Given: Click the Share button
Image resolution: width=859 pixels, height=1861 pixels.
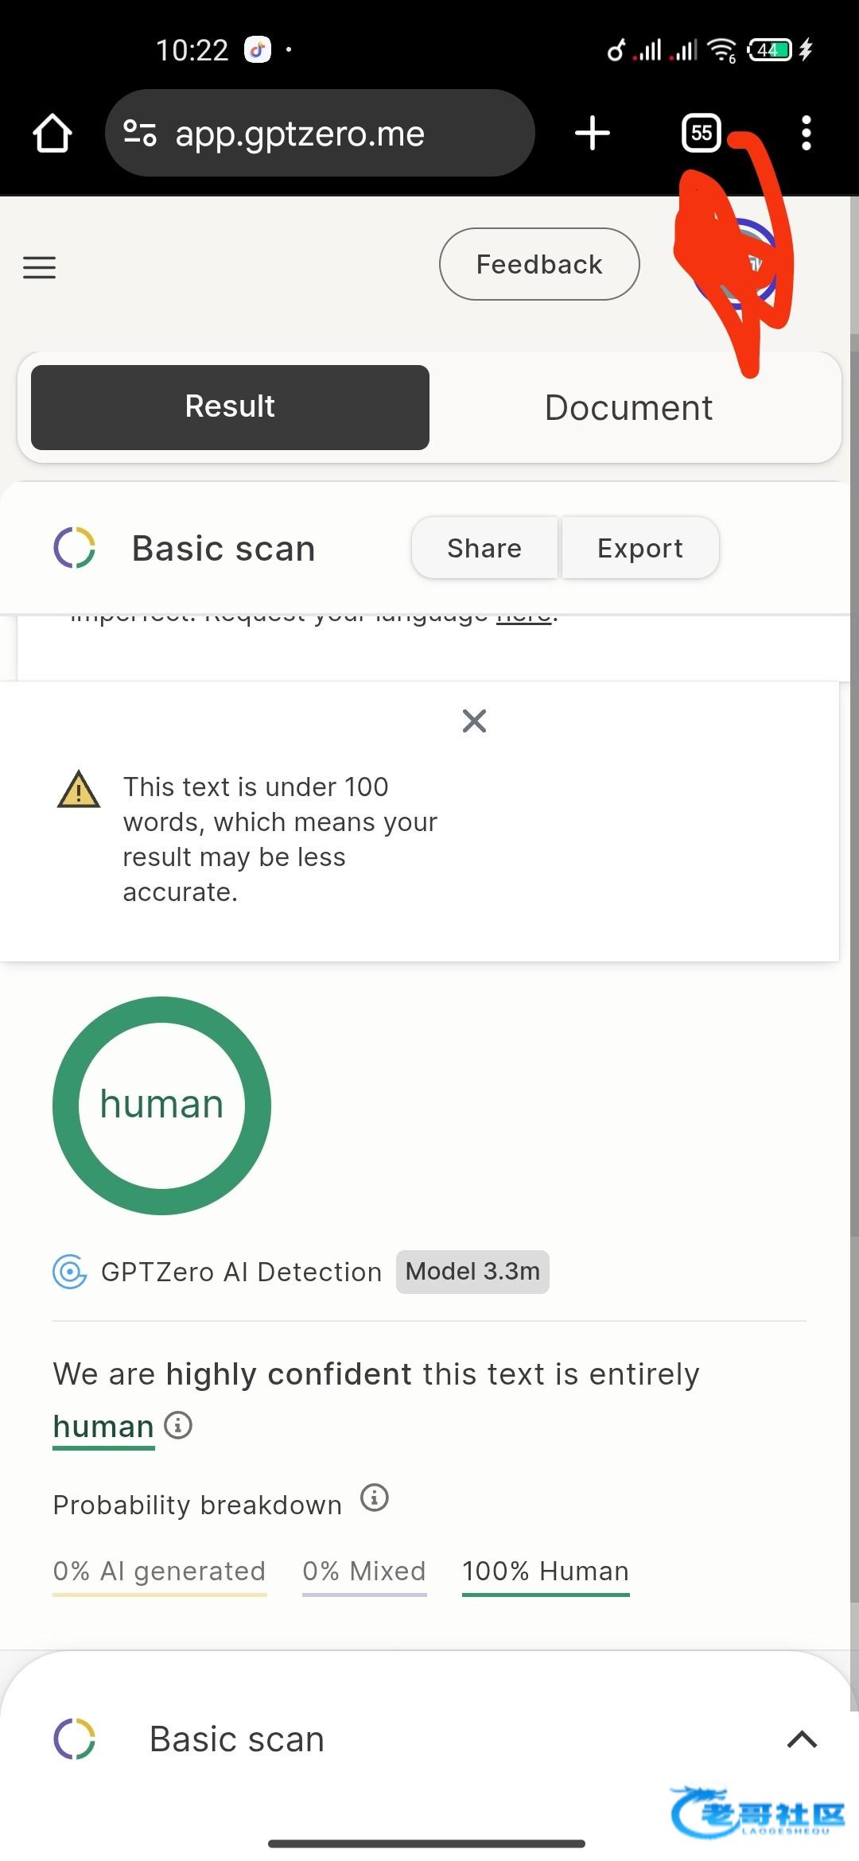Looking at the screenshot, I should tap(484, 548).
